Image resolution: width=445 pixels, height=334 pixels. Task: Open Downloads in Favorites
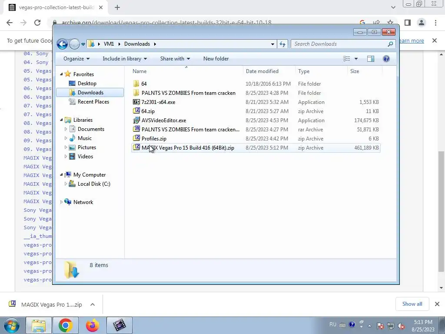90,93
